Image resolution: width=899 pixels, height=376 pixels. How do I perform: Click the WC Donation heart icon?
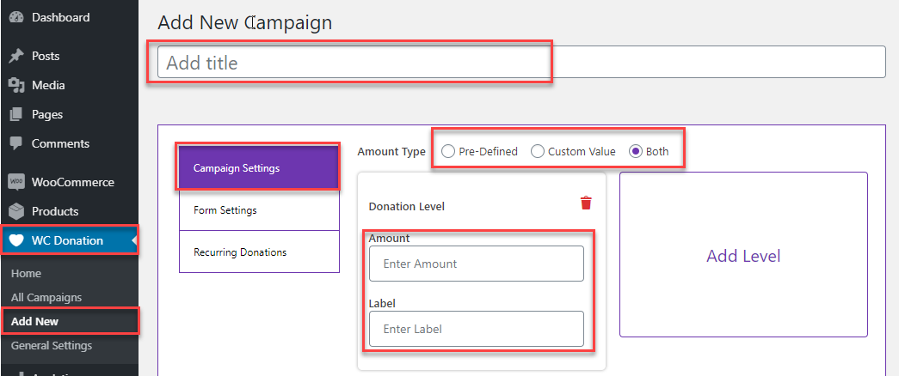pyautogui.click(x=15, y=240)
